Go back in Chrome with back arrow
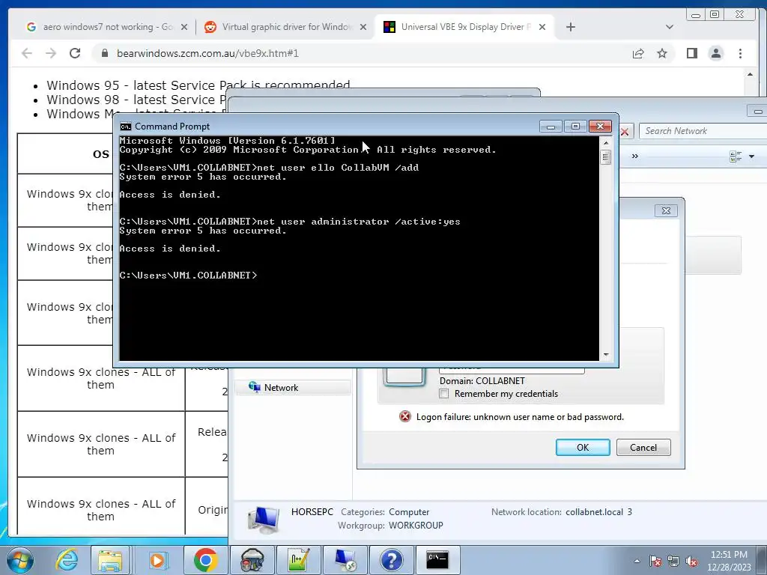 [27, 53]
